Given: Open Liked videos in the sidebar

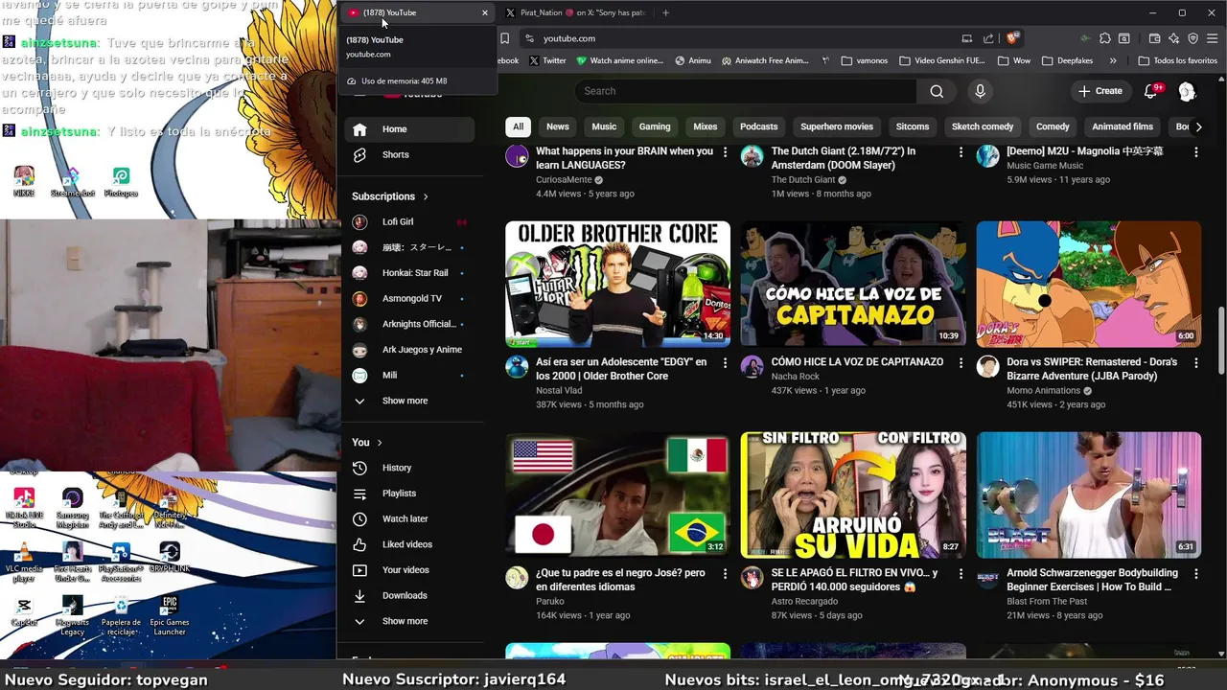Looking at the screenshot, I should click(408, 544).
